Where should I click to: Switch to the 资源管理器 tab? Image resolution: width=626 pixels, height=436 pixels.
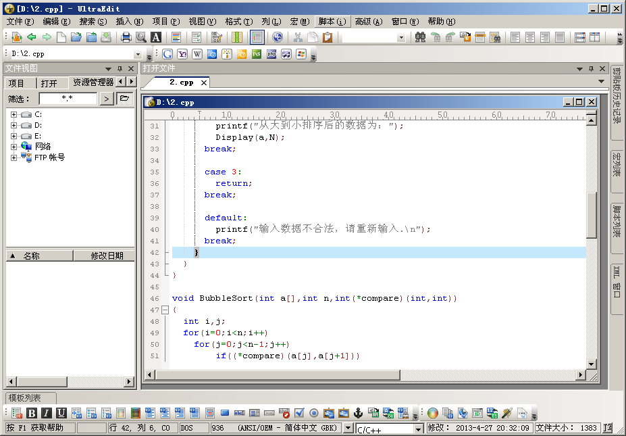click(93, 82)
